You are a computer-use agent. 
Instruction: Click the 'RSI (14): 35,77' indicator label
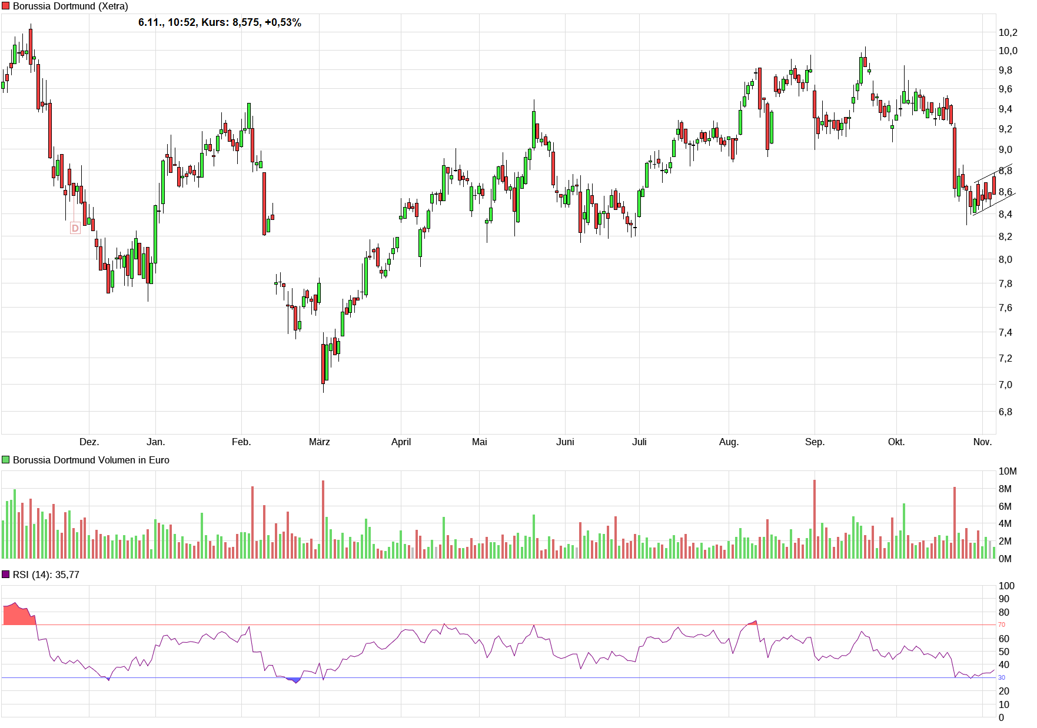[46, 575]
